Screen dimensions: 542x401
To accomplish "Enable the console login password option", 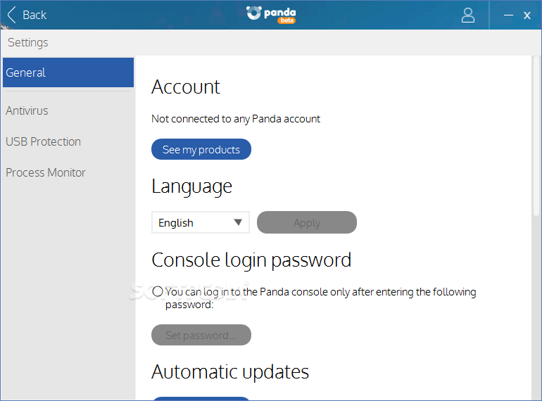I will coord(157,291).
